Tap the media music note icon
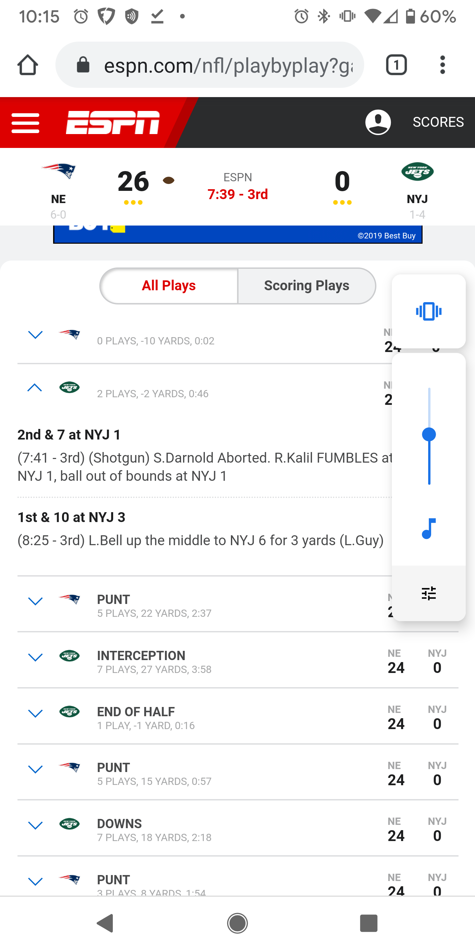The image size is (475, 951). [x=428, y=529]
